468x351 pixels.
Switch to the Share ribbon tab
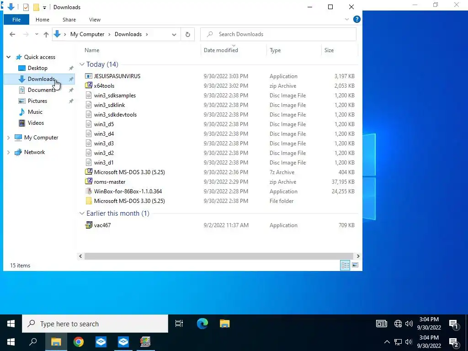click(69, 20)
